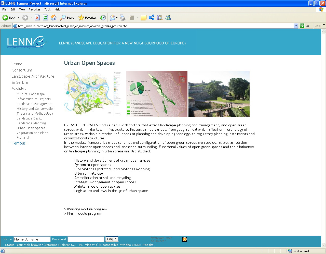Open the Favorites menu
Viewport: 326px width, 254px height.
[34, 9]
